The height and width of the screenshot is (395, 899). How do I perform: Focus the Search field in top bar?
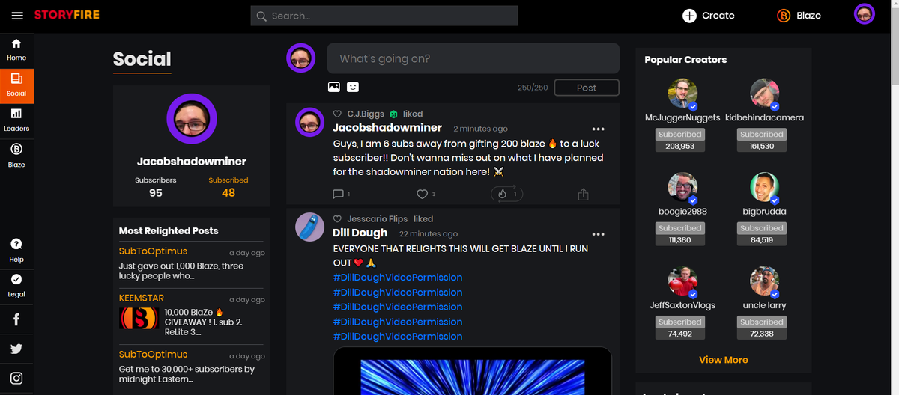click(x=384, y=16)
